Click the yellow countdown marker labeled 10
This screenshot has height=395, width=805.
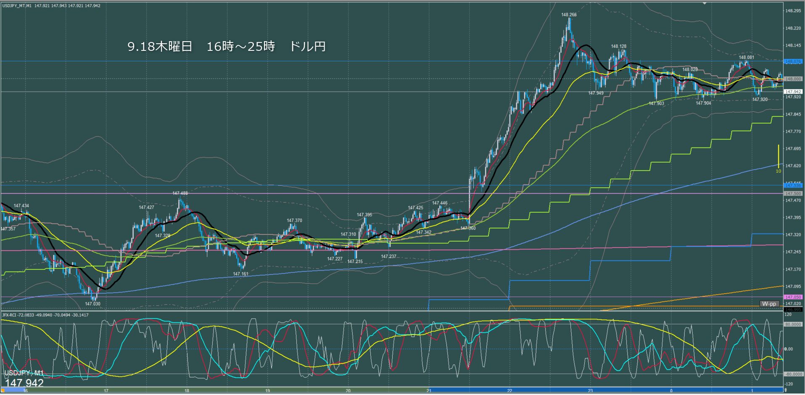778,171
